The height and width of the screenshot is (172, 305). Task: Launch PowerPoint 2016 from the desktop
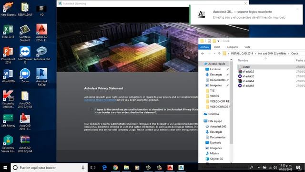[8, 55]
